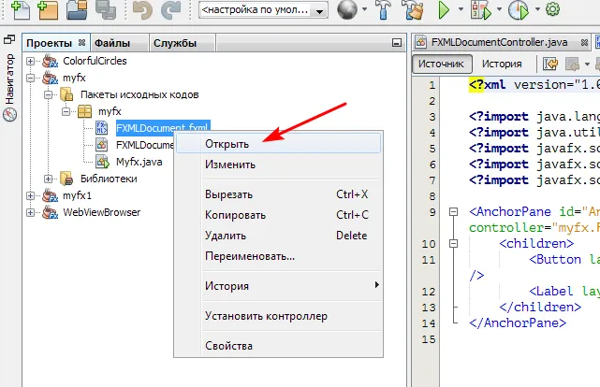Choose Вырезать in context menu
The height and width of the screenshot is (387, 600).
click(x=279, y=194)
